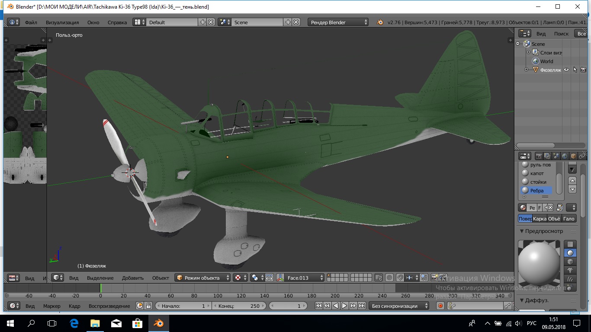Click the render camera properties icon
Viewport: 591px width, 332px height.
point(539,156)
